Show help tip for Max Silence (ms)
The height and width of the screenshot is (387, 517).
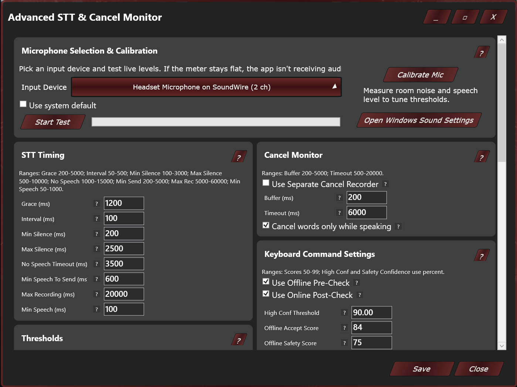click(x=97, y=249)
